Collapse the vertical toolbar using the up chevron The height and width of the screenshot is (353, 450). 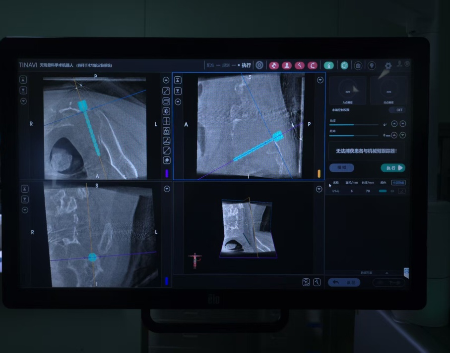(166, 80)
